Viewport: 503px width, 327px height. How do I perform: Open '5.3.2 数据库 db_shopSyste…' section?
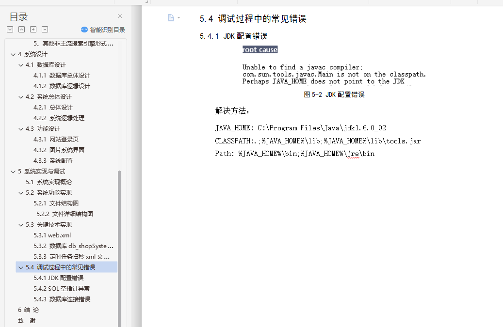coord(73,246)
